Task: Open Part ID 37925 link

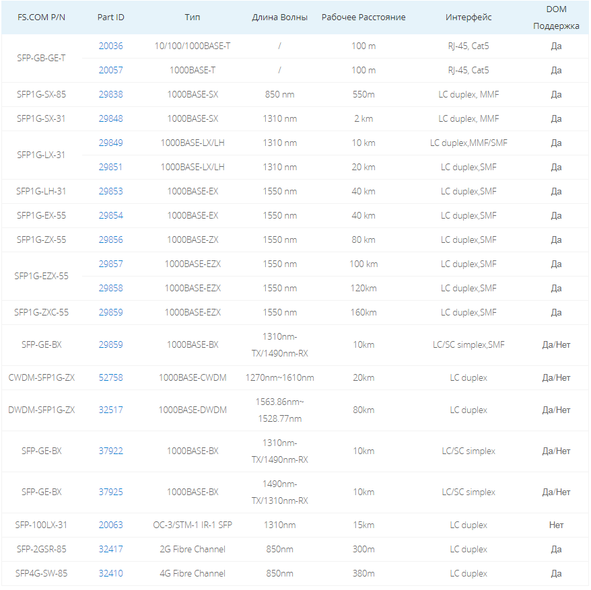Action: coord(110,492)
